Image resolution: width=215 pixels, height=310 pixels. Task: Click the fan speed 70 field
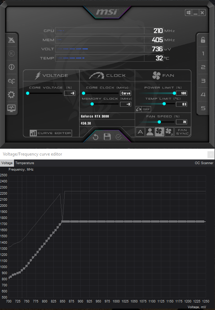click(181, 122)
